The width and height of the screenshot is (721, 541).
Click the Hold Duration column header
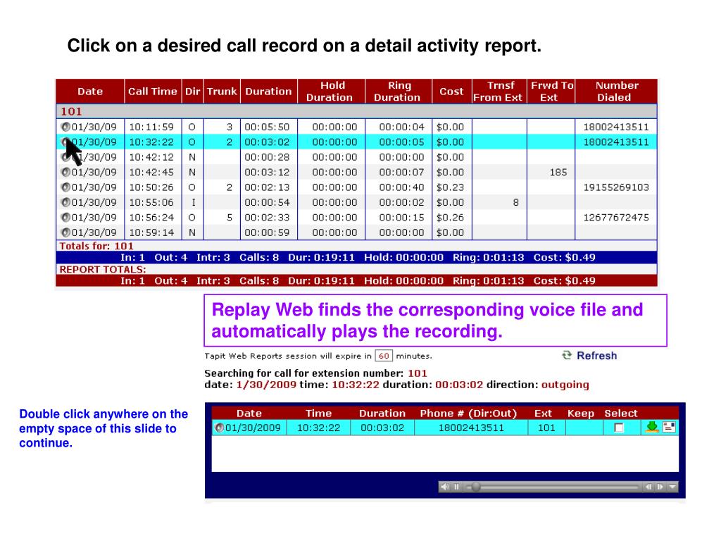(x=331, y=92)
